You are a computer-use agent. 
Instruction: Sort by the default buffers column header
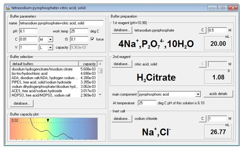tap(44, 64)
